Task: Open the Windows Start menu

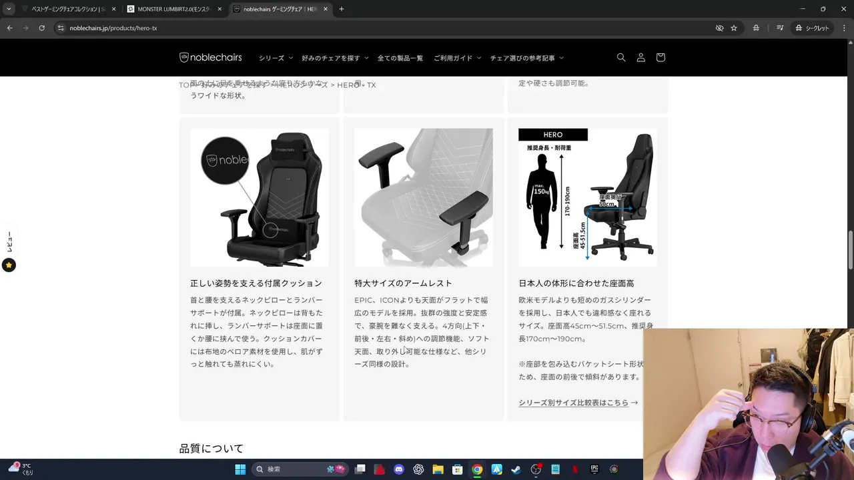Action: [240, 469]
